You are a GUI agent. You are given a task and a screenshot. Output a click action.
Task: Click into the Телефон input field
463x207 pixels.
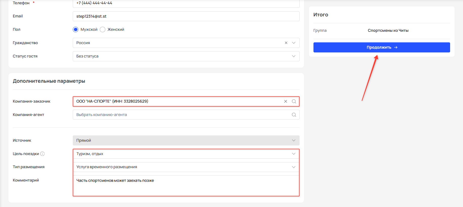point(186,3)
